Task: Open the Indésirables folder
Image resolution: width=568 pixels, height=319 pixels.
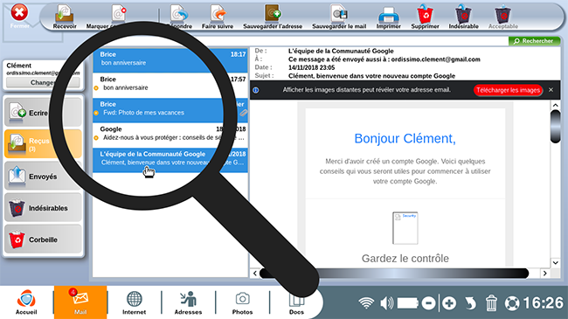Action: [x=43, y=208]
